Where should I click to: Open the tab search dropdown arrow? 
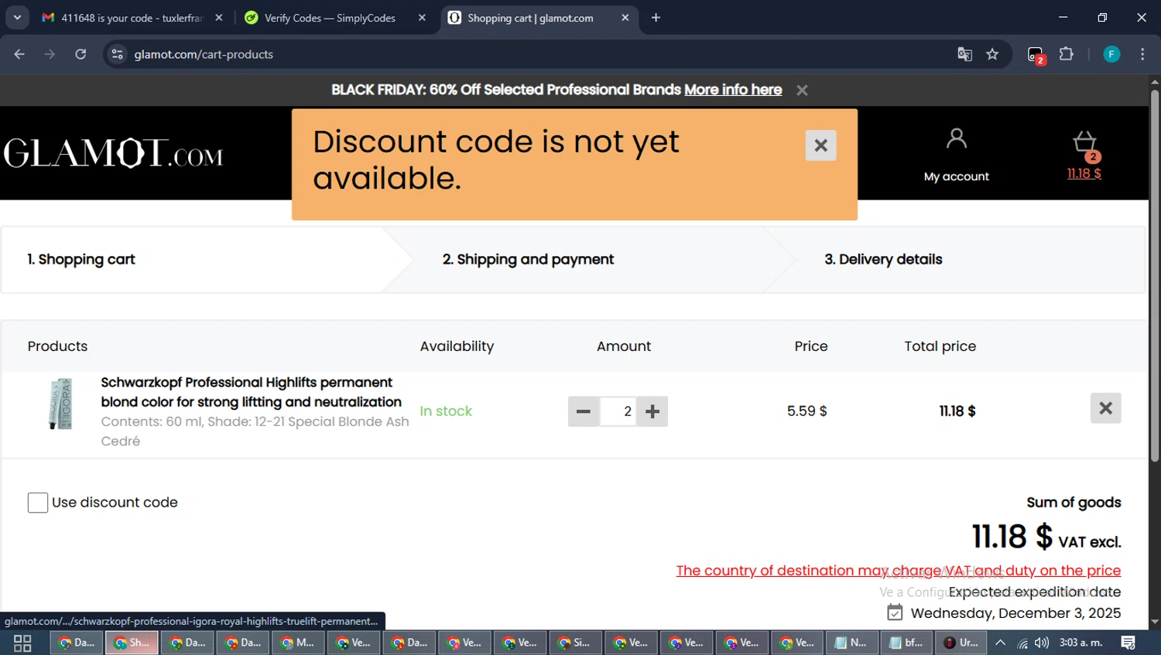pyautogui.click(x=17, y=17)
